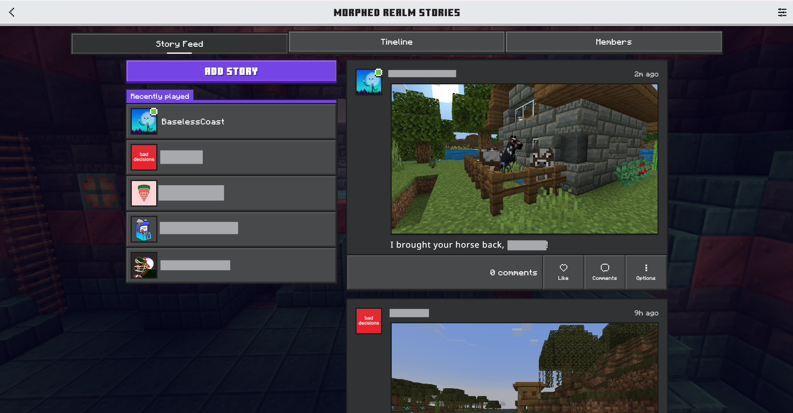The width and height of the screenshot is (793, 413).
Task: Click the watermelon slice avatar
Action: pos(144,193)
